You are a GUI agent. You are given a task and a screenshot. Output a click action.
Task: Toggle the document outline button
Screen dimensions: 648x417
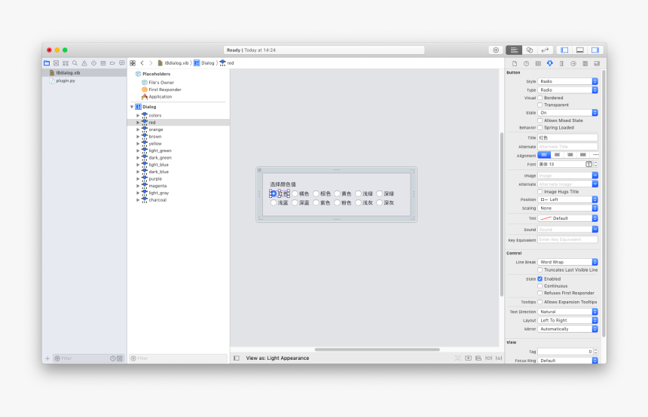point(237,358)
